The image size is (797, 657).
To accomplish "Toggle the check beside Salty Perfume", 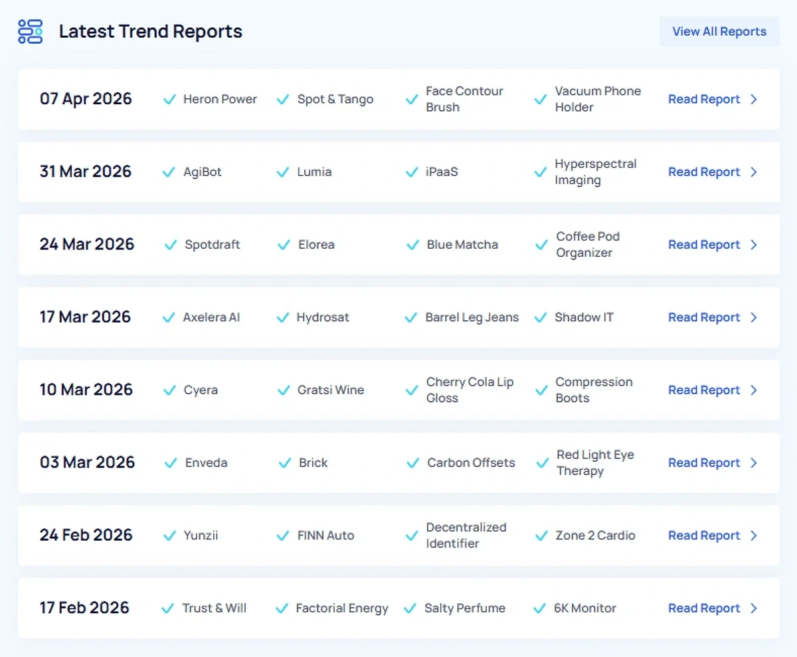I will [x=411, y=608].
